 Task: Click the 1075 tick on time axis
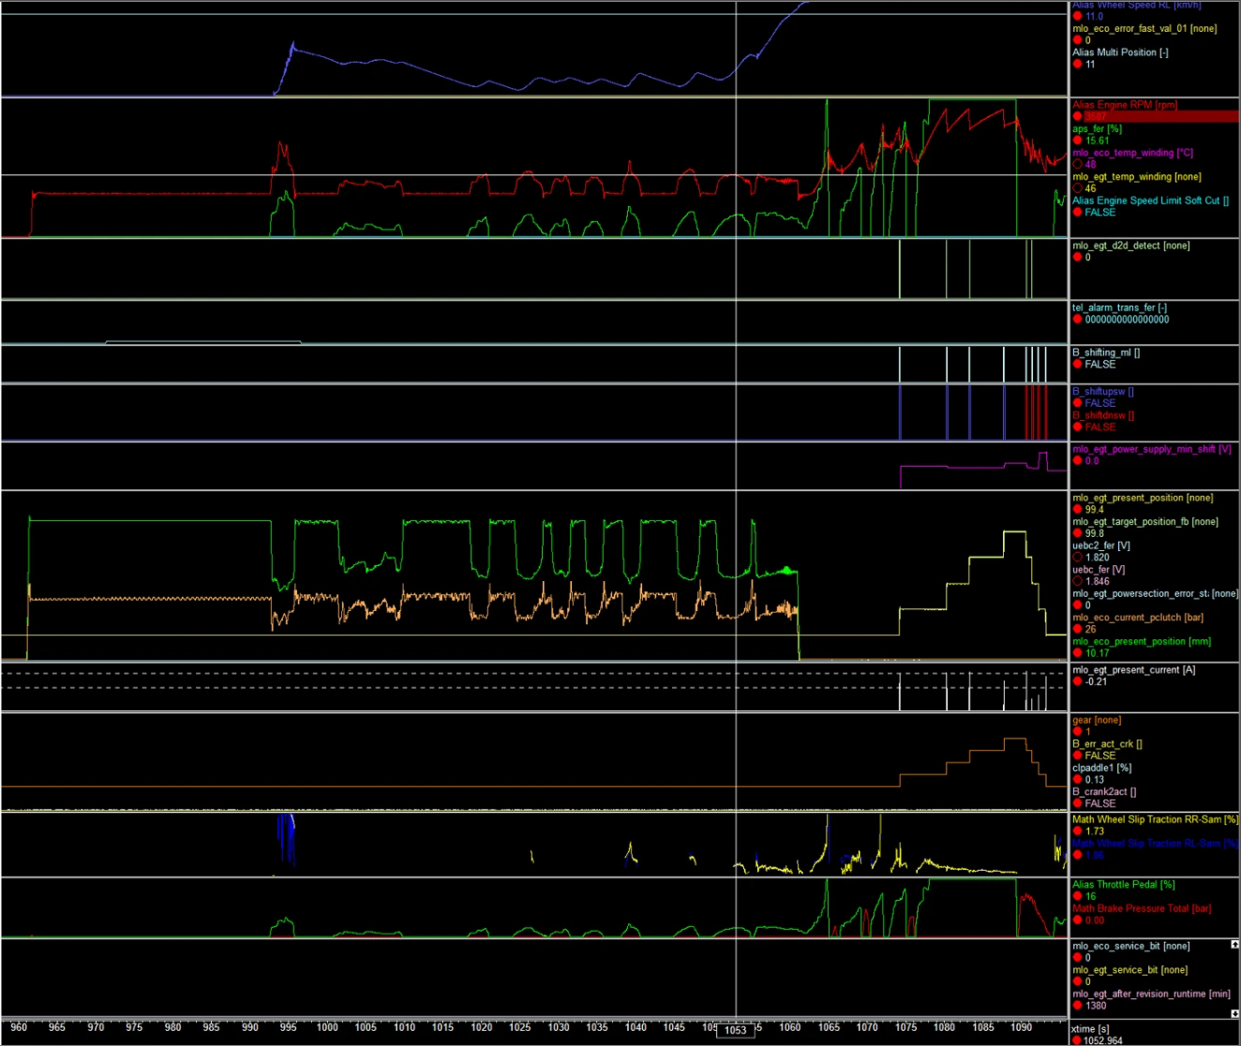[905, 1027]
